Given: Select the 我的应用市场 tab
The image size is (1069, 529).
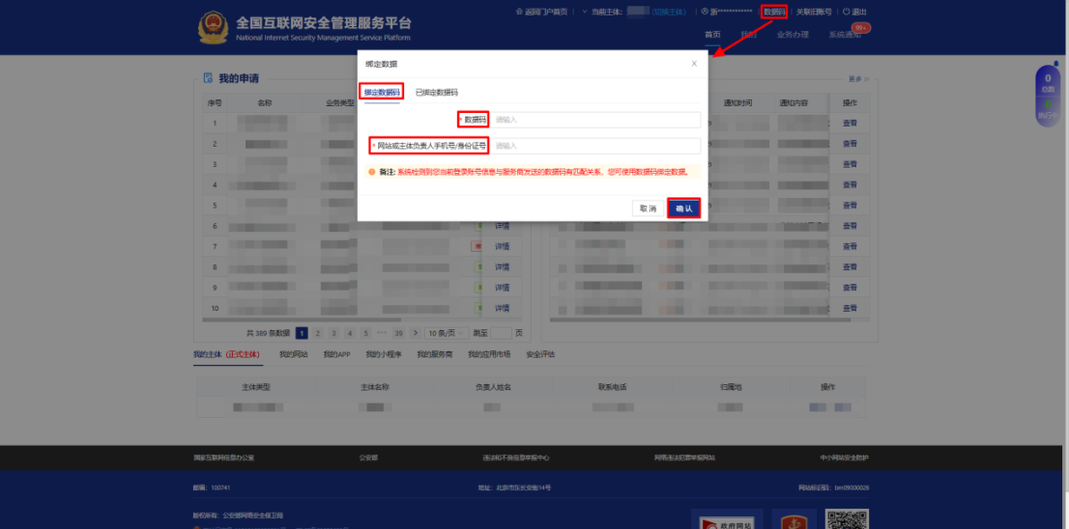Looking at the screenshot, I should coord(489,354).
